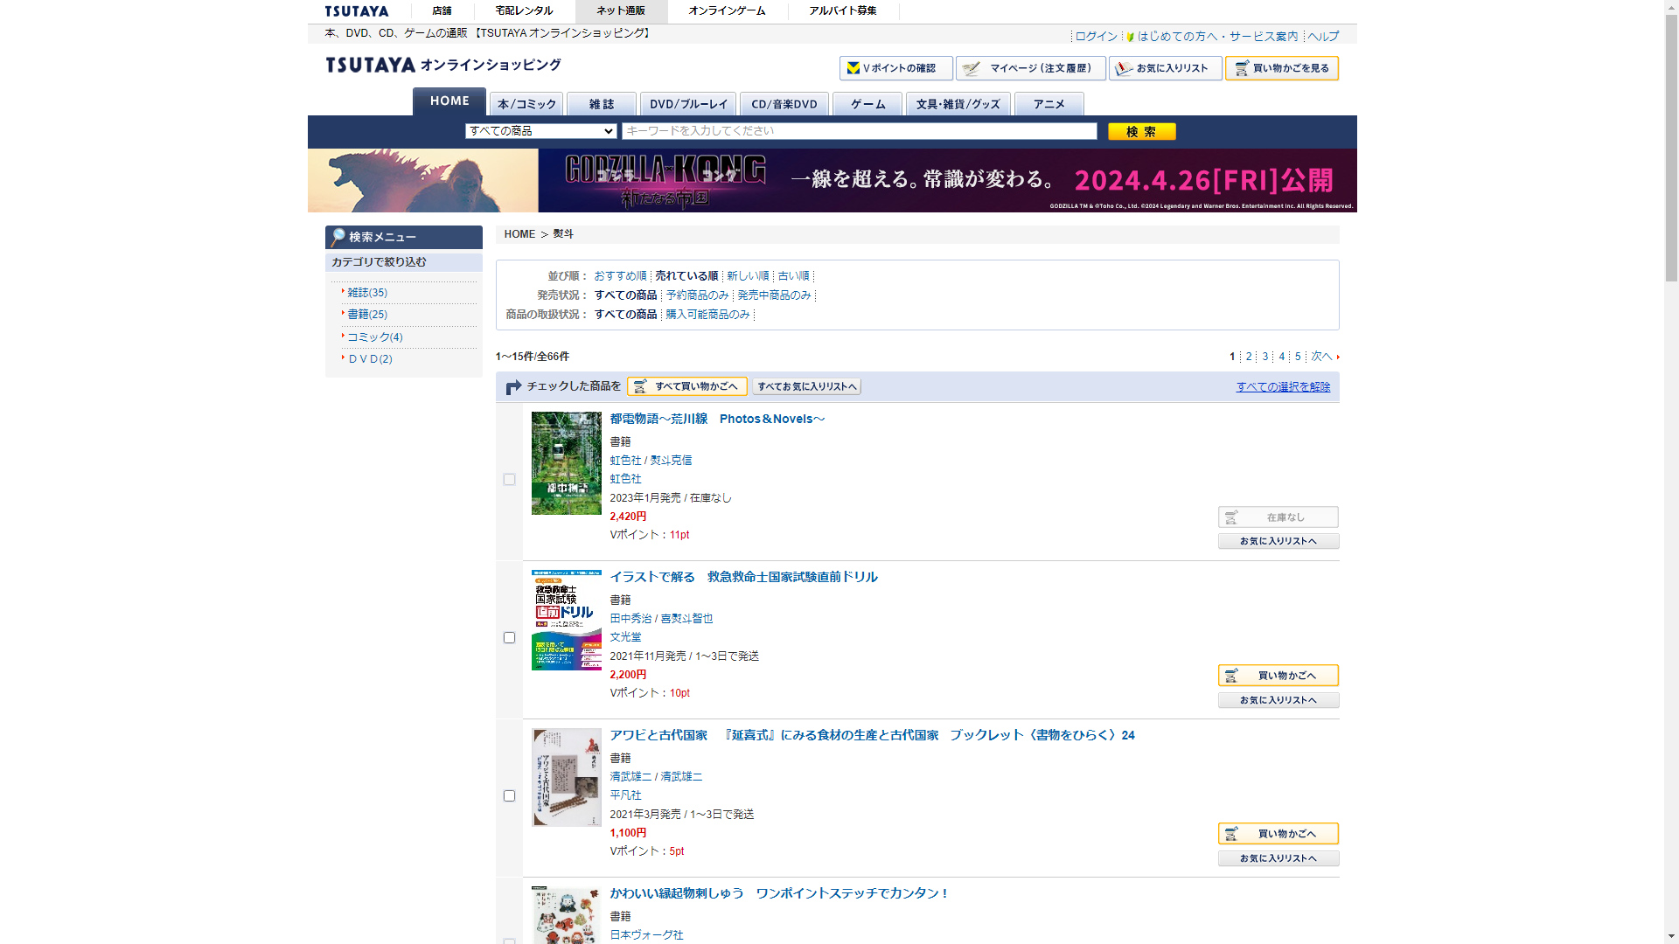The image size is (1679, 944).
Task: Filter by 書籍(25) category
Action: [x=367, y=315]
